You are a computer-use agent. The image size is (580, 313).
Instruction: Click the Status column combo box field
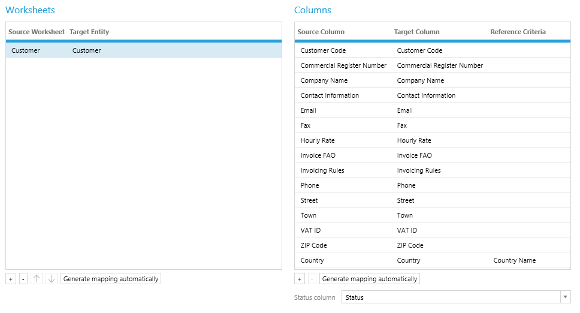tap(450, 297)
